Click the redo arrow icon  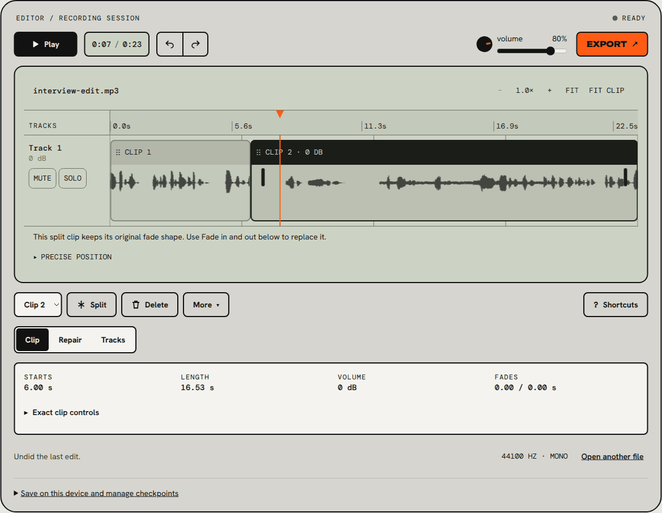195,44
